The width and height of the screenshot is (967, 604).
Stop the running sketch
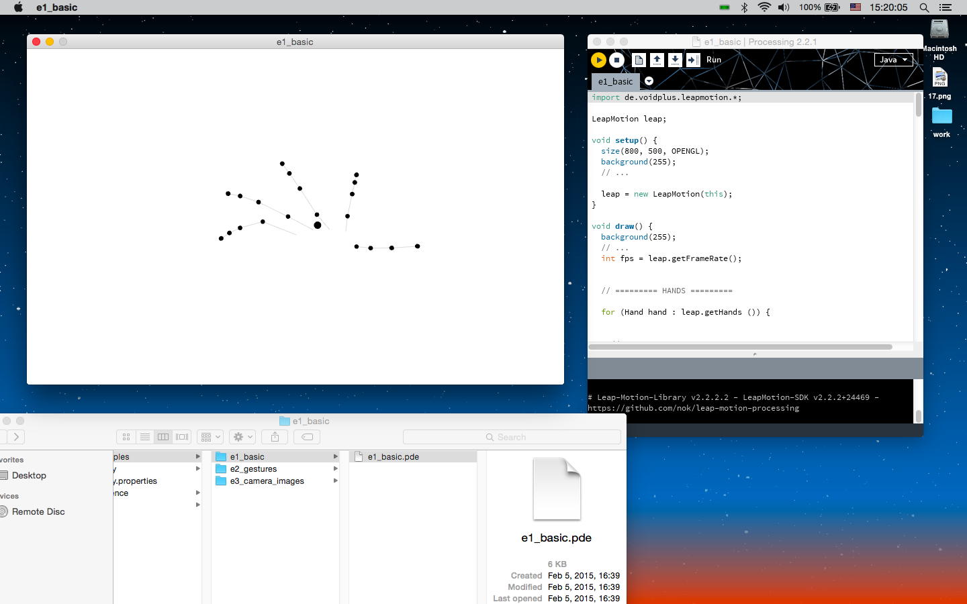click(616, 60)
